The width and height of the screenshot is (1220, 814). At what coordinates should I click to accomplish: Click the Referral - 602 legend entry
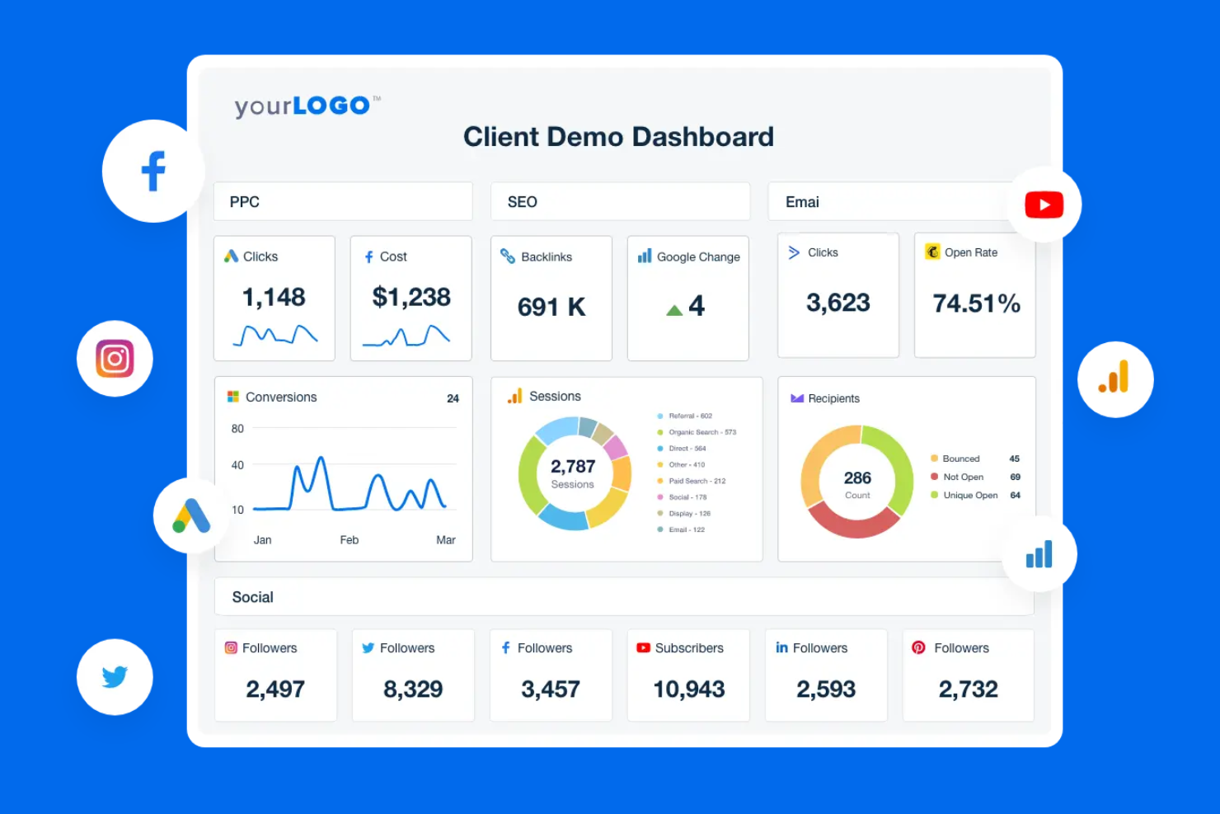coord(685,416)
